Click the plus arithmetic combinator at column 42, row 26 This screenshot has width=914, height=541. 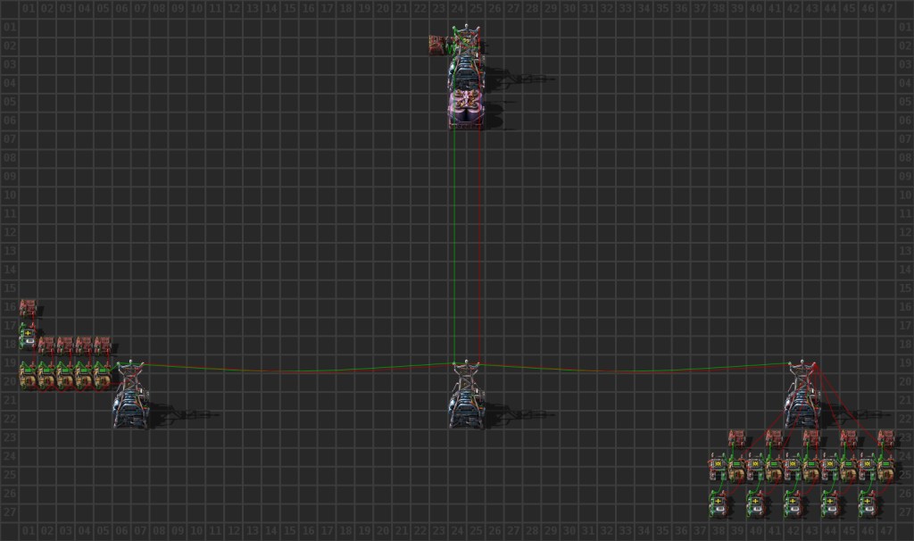click(793, 504)
